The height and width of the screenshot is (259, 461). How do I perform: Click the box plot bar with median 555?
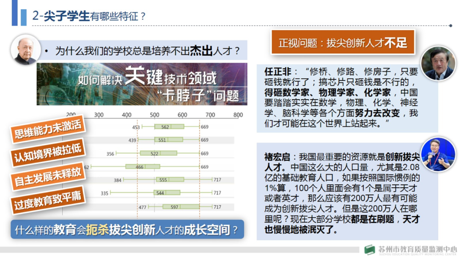170,179
